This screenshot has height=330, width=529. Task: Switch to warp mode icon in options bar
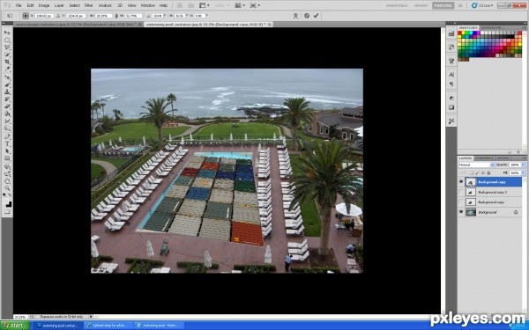295,16
